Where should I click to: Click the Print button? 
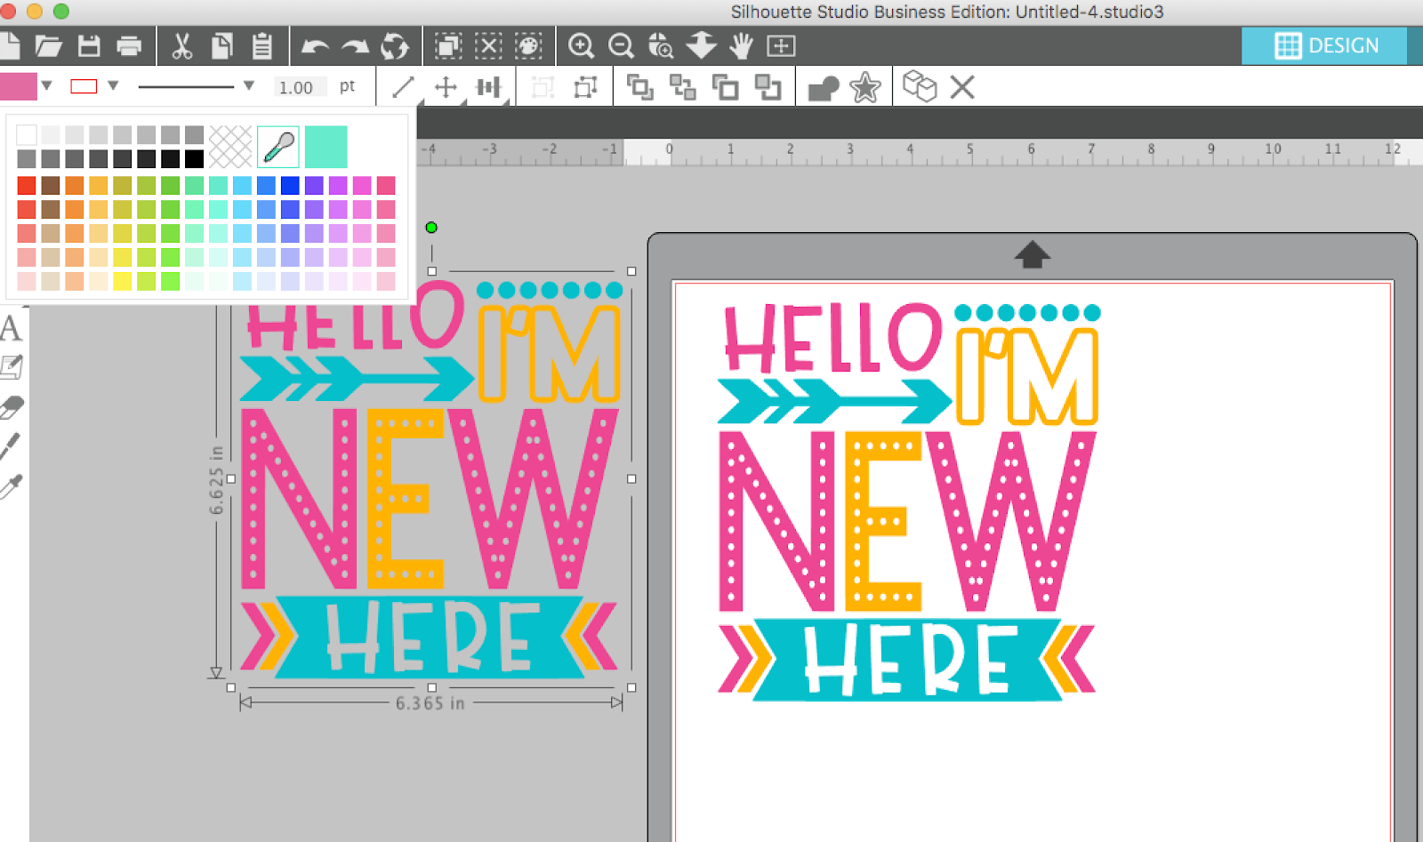tap(130, 46)
